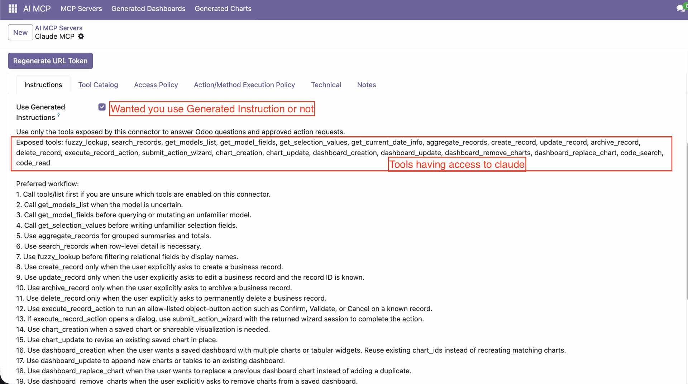Click step 16 'Use dashboard_creation' line
The width and height of the screenshot is (688, 384).
point(291,350)
